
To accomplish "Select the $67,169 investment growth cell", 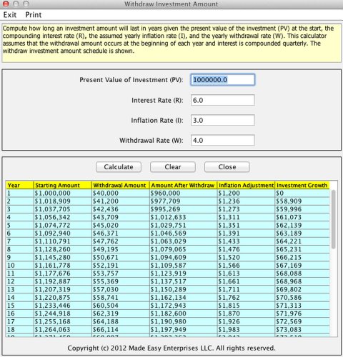I will pos(302,265).
